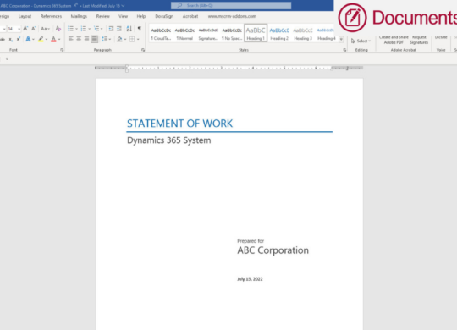
Task: Apply subscript formatting
Action: 11,40
